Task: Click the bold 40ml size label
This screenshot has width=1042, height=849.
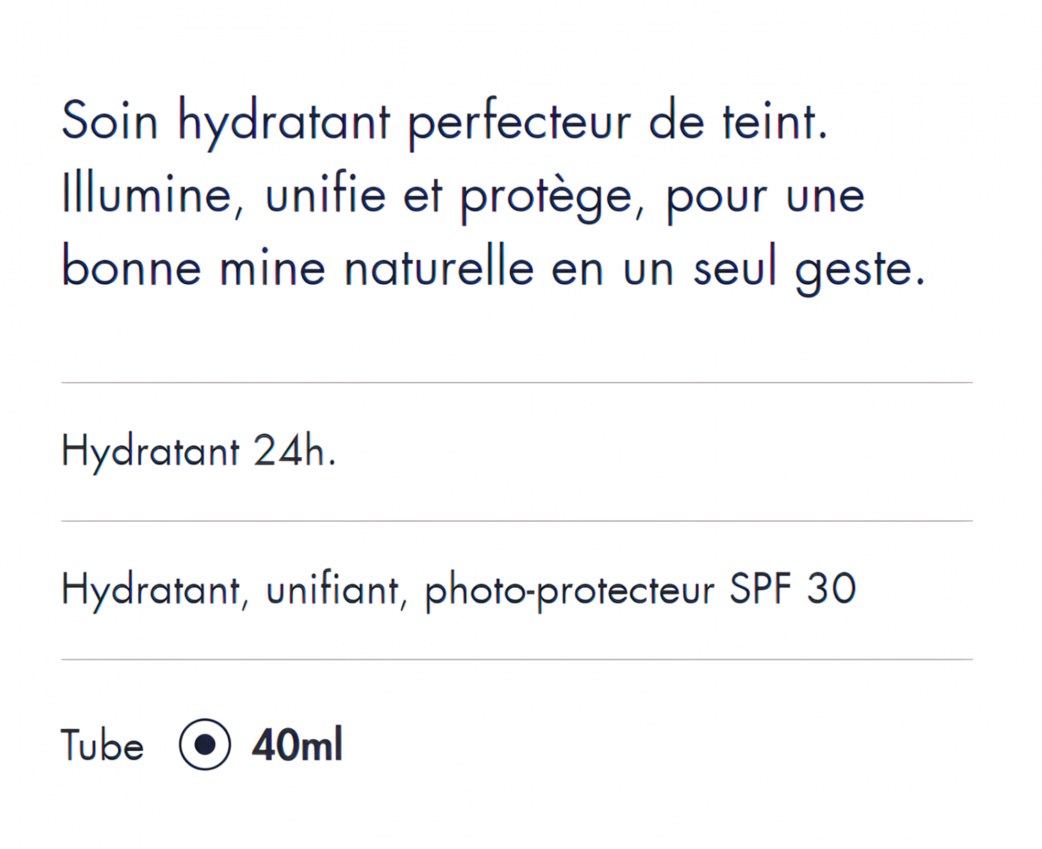Action: click(297, 745)
